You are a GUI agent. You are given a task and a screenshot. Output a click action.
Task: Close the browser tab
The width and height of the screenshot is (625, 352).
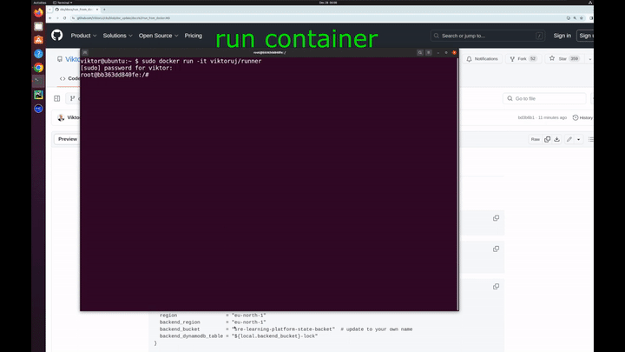coord(97,10)
